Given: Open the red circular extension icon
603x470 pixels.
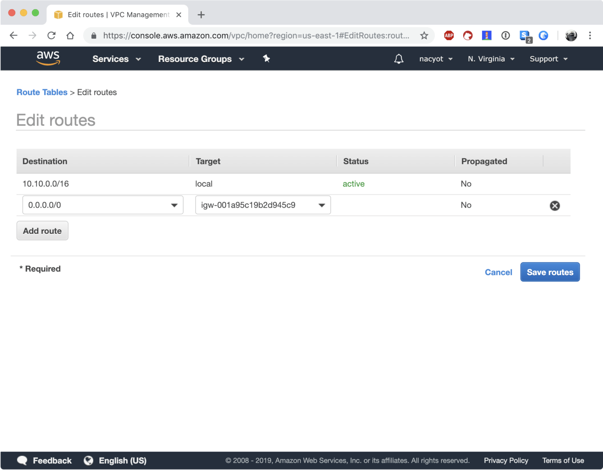Looking at the screenshot, I should coord(468,35).
